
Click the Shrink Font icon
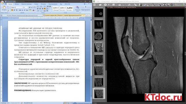click(x=32, y=7)
